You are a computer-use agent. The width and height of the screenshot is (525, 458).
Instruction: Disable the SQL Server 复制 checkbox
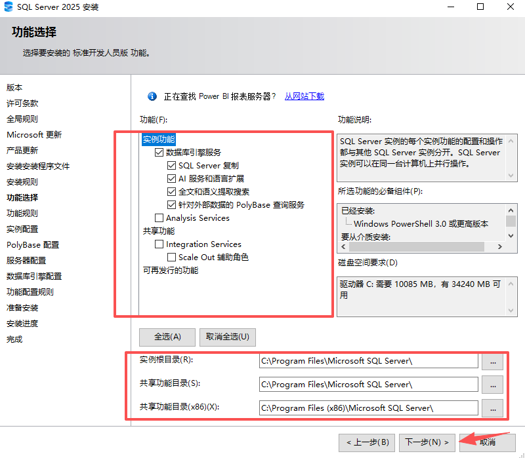coord(171,165)
